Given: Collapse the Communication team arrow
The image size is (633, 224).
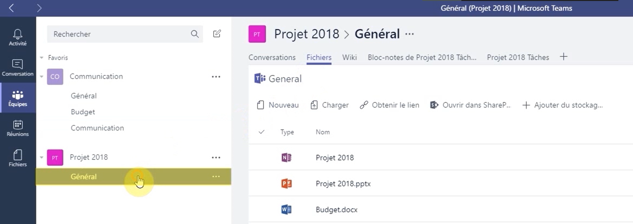Looking at the screenshot, I should tap(42, 77).
